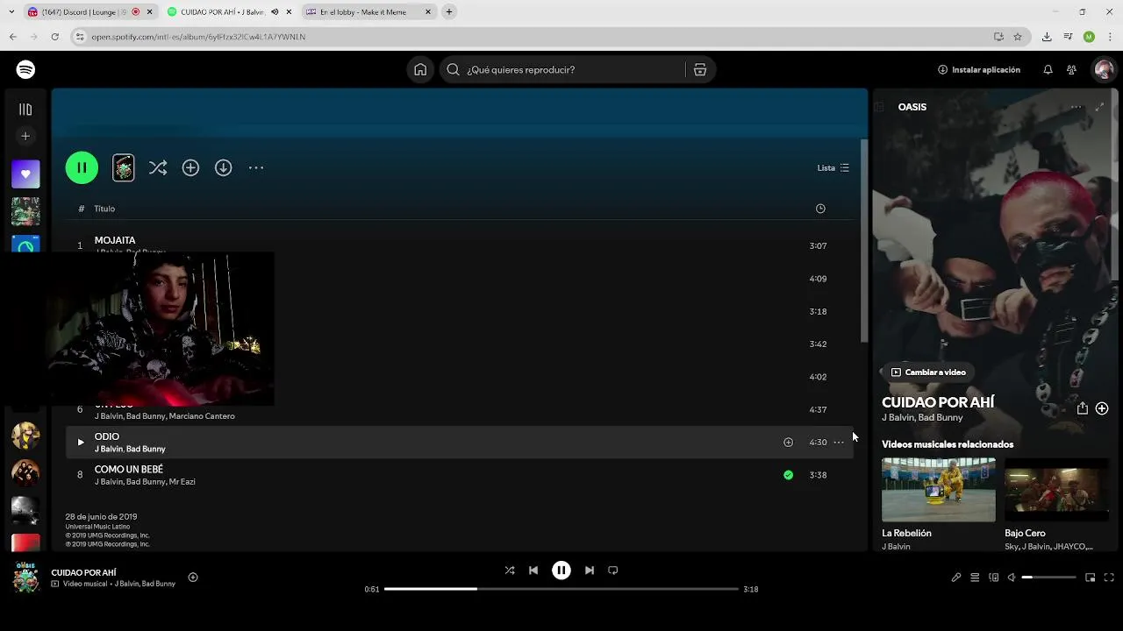Open the mini player
The image size is (1123, 631).
1091,578
